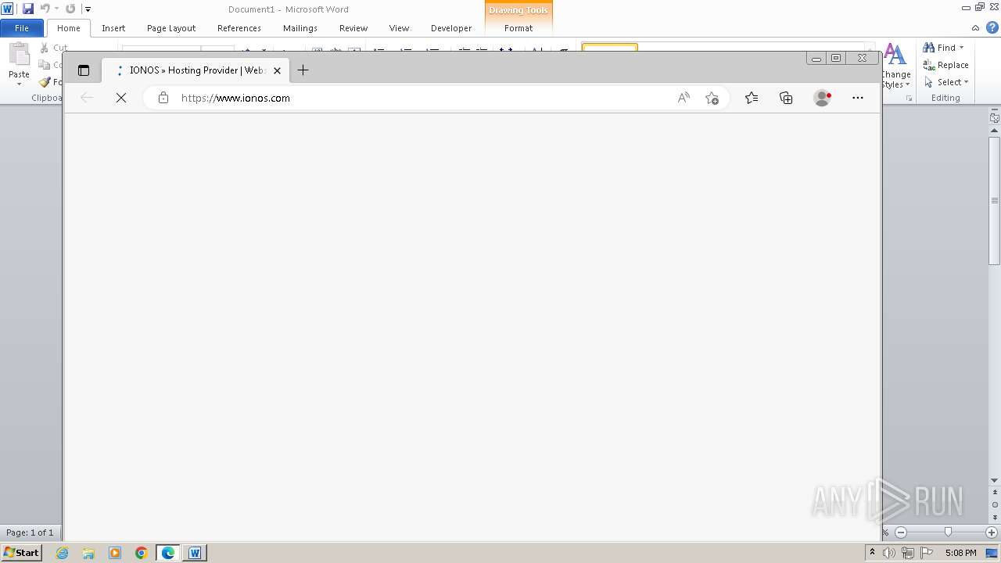The image size is (1001, 563).
Task: Add this page to favorites
Action: click(x=712, y=98)
